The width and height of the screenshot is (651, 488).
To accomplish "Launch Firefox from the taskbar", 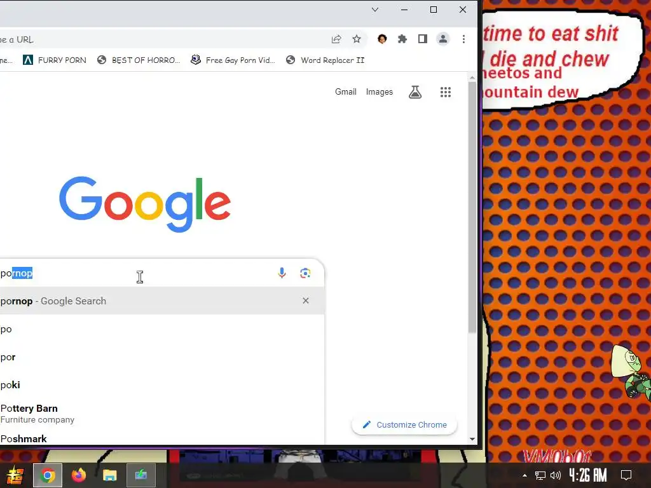I will (78, 475).
